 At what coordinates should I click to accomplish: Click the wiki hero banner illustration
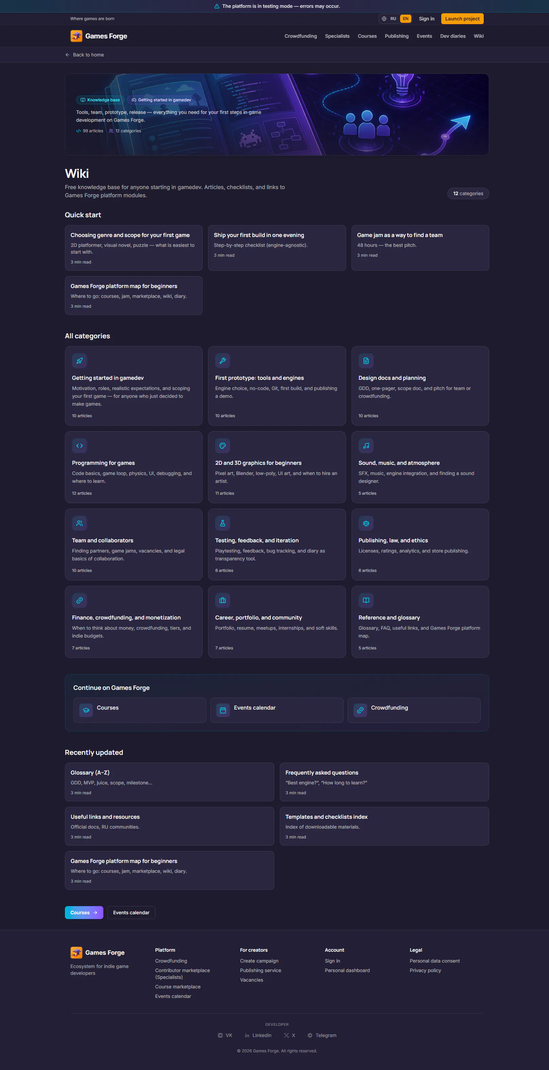(277, 115)
